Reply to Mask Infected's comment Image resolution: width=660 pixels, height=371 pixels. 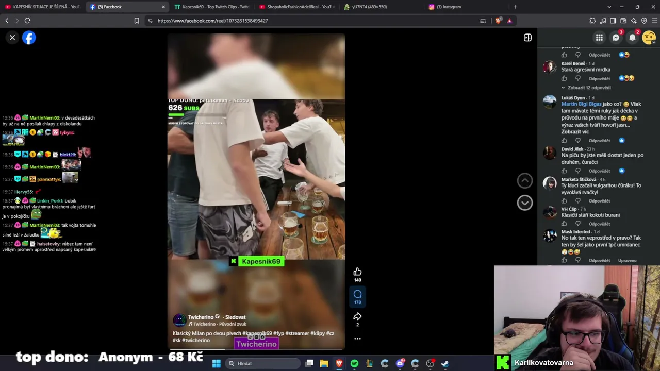[x=599, y=261]
